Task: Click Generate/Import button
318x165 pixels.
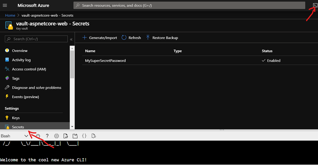Action: click(99, 38)
